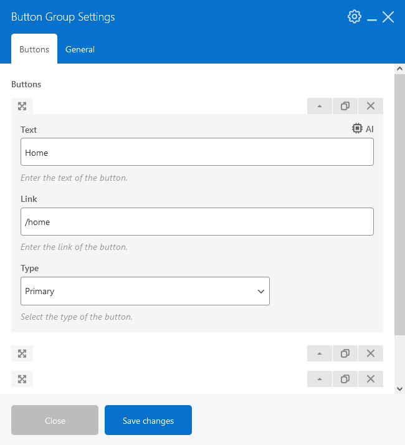Image resolution: width=405 pixels, height=445 pixels.
Task: Expand the third collapsed button item
Action: click(22, 379)
